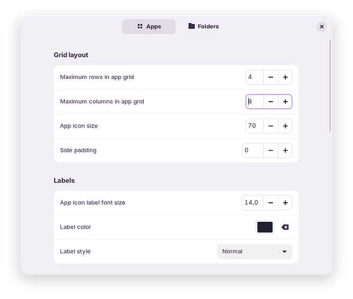This screenshot has height=299, width=353.
Task: Increase maximum columns in app grid
Action: (285, 102)
